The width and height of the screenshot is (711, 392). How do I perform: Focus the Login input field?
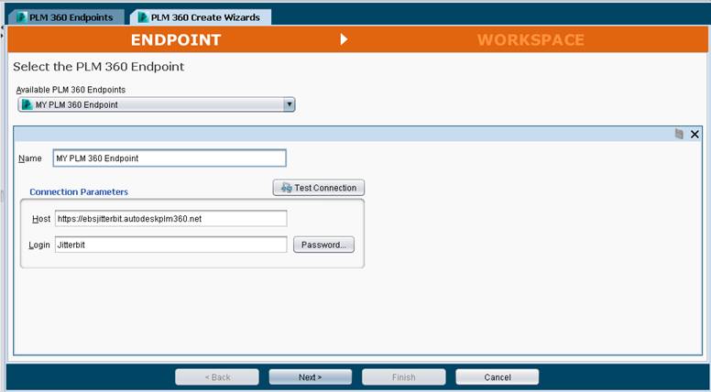click(x=171, y=245)
